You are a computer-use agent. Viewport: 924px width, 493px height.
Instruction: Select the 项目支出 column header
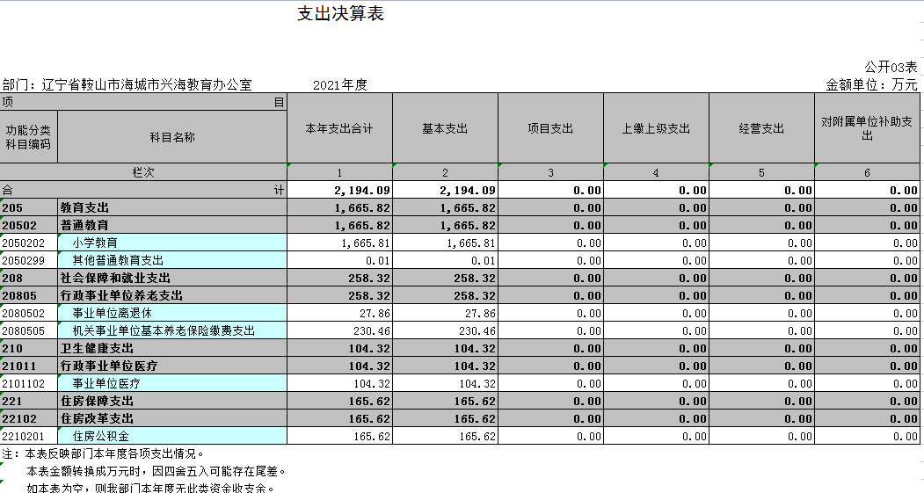point(550,128)
